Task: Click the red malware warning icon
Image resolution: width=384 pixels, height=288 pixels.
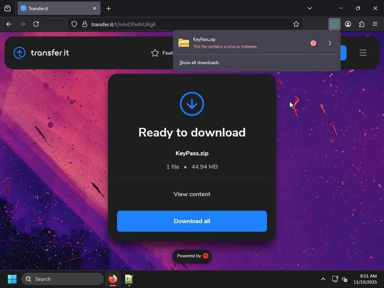Action: coord(313,43)
